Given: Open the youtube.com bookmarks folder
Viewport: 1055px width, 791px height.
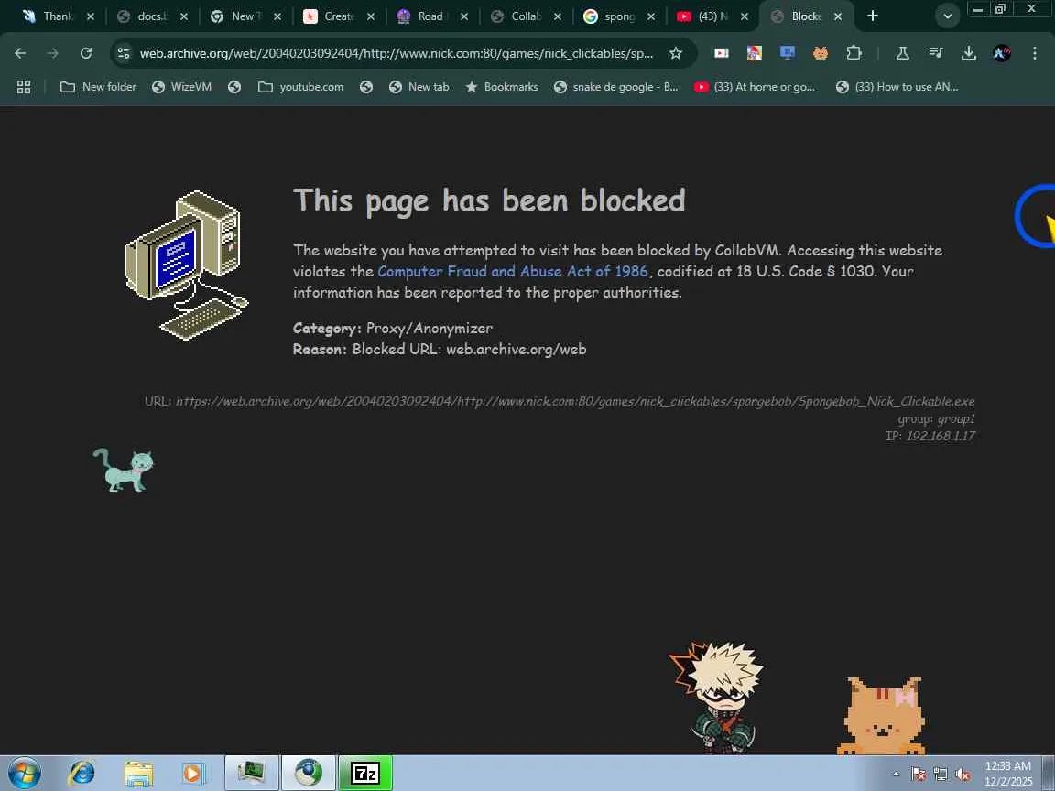Looking at the screenshot, I should tap(300, 87).
